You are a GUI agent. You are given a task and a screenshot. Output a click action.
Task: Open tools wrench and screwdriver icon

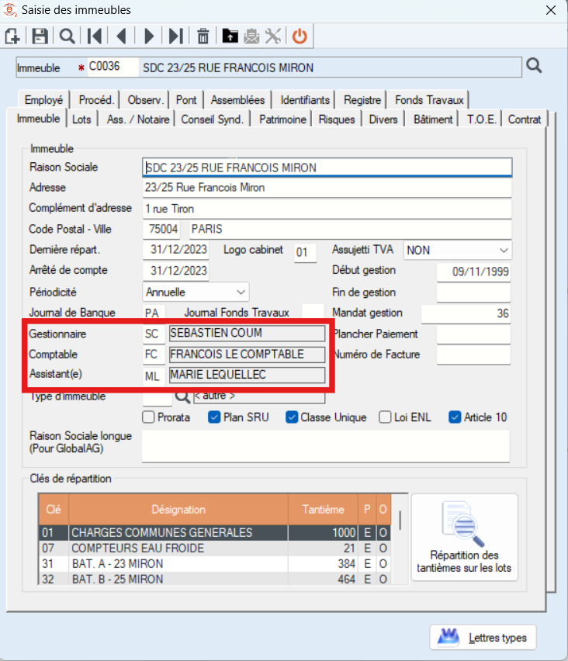click(x=273, y=36)
